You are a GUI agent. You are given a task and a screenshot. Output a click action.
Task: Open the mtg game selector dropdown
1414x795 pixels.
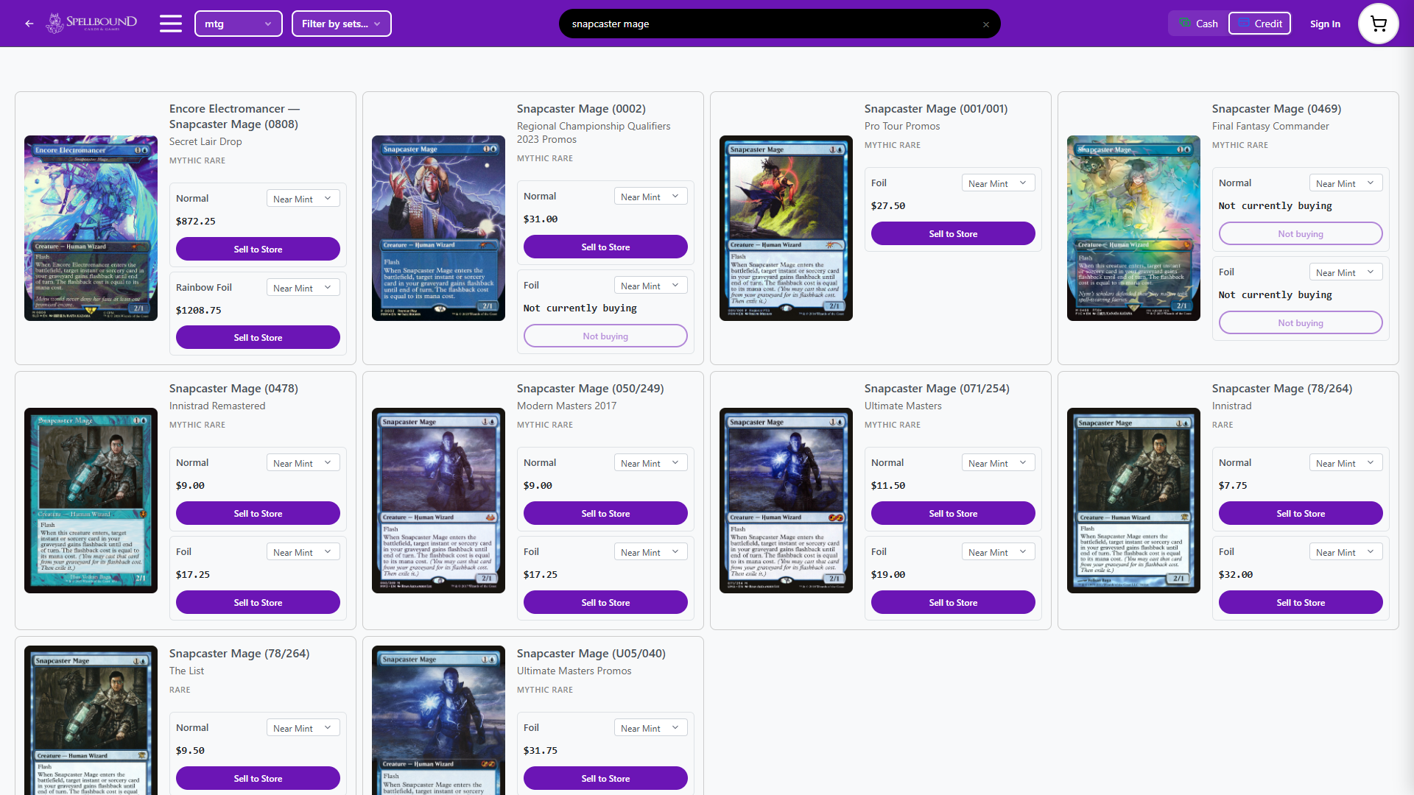[x=238, y=23]
